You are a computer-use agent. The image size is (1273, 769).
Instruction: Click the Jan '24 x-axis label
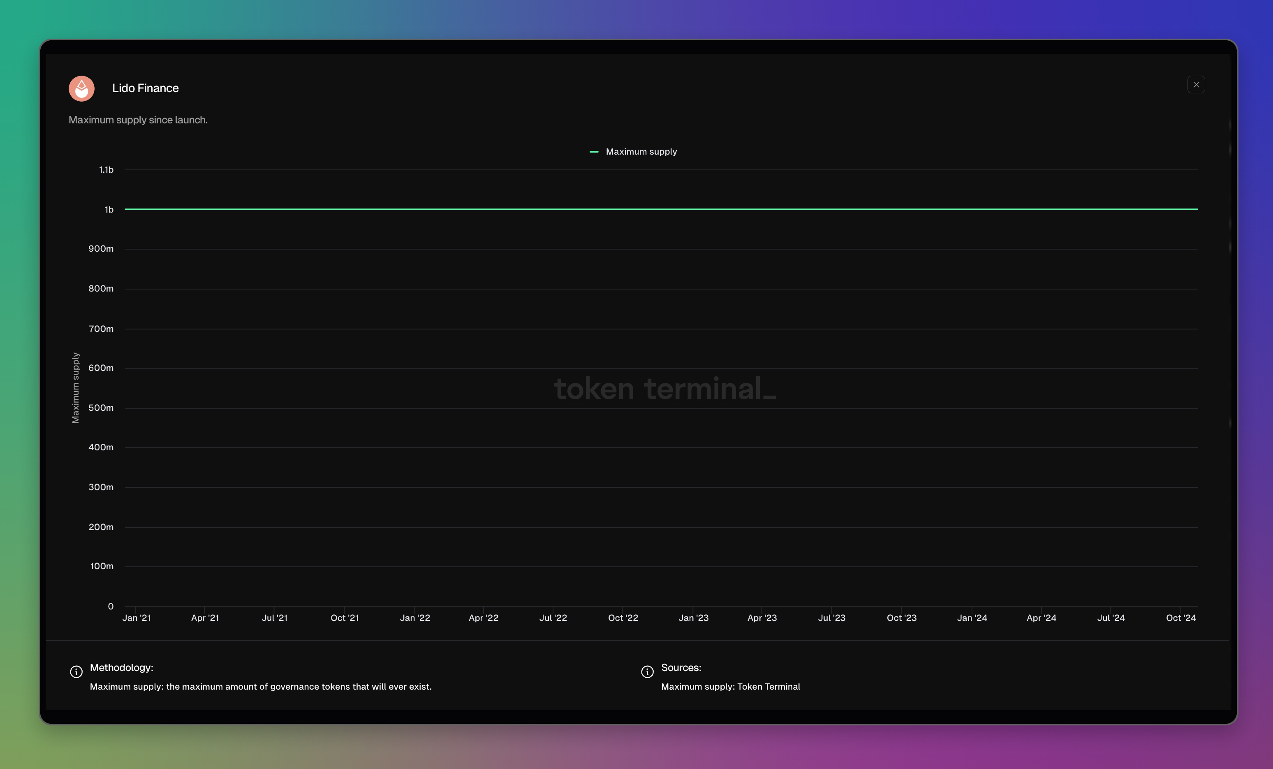(x=972, y=618)
